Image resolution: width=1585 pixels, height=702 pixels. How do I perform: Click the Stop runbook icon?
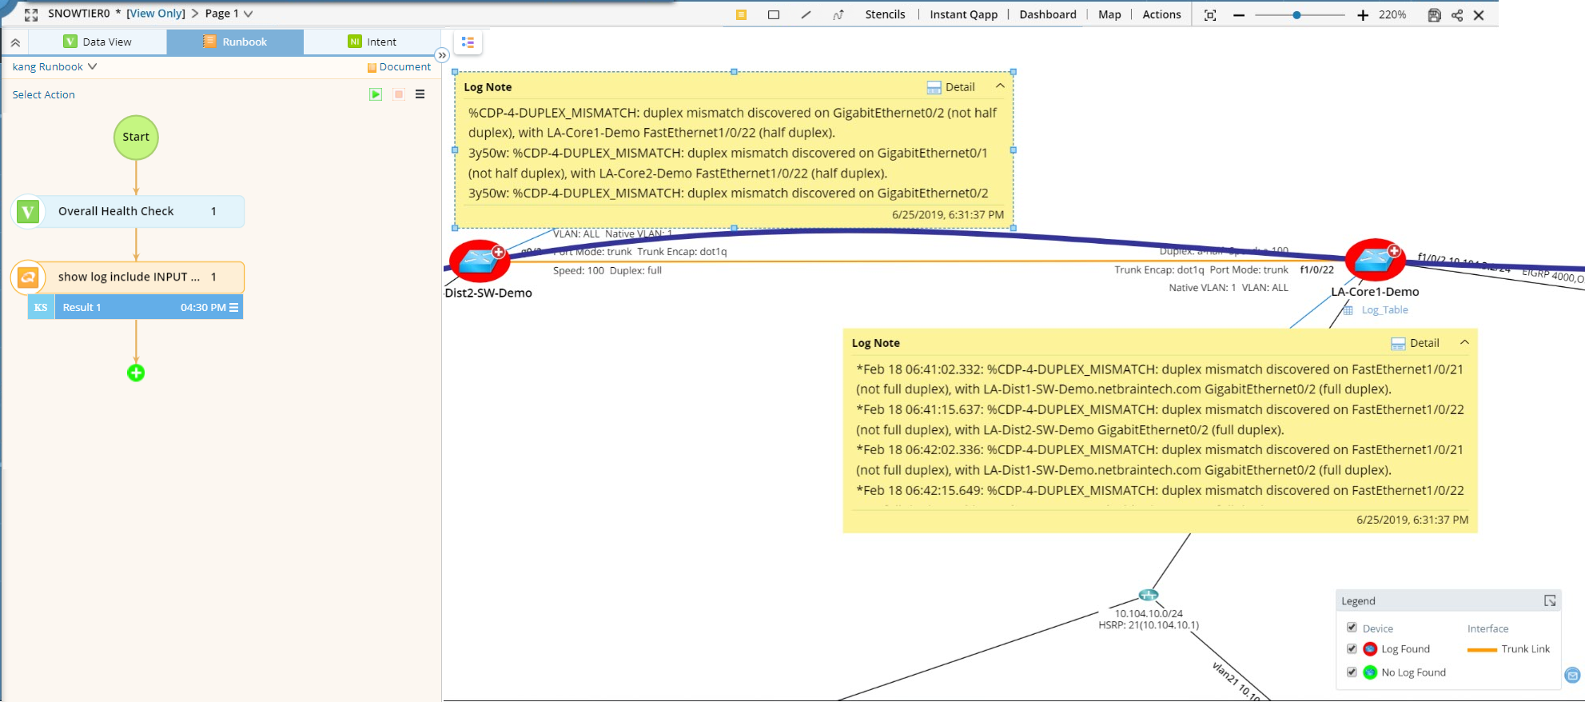(399, 94)
